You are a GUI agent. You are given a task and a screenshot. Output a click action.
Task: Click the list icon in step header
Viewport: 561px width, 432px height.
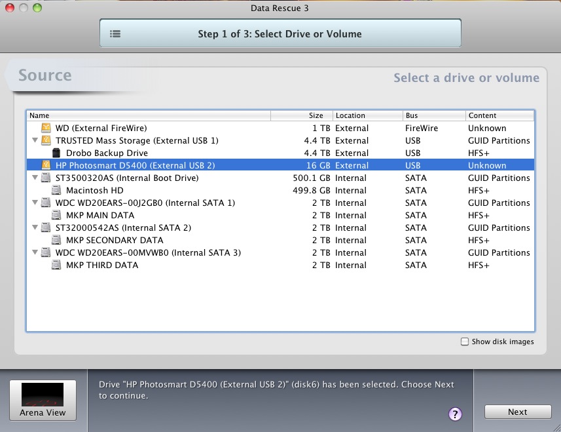pyautogui.click(x=115, y=34)
